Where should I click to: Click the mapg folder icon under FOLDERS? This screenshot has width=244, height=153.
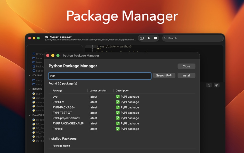34,80
